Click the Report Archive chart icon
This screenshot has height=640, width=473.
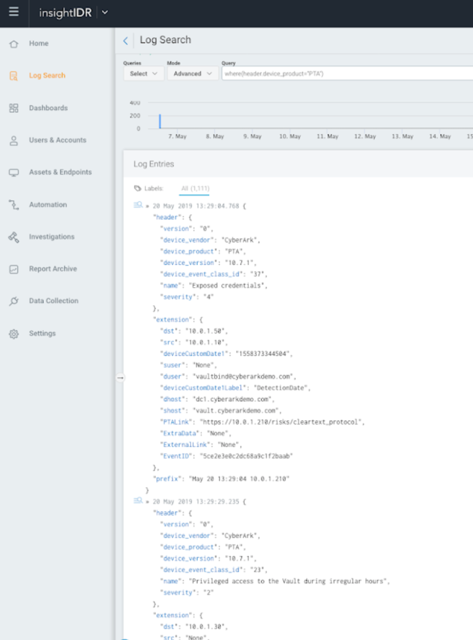click(x=14, y=269)
